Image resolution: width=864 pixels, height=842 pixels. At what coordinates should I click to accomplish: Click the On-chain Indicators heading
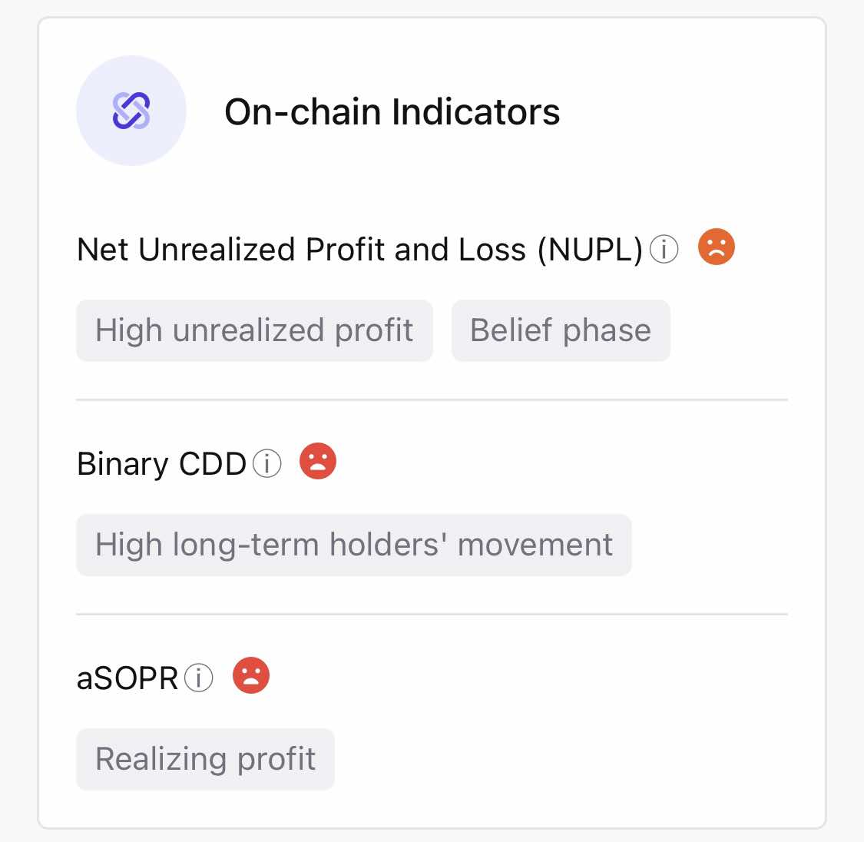[x=392, y=112]
